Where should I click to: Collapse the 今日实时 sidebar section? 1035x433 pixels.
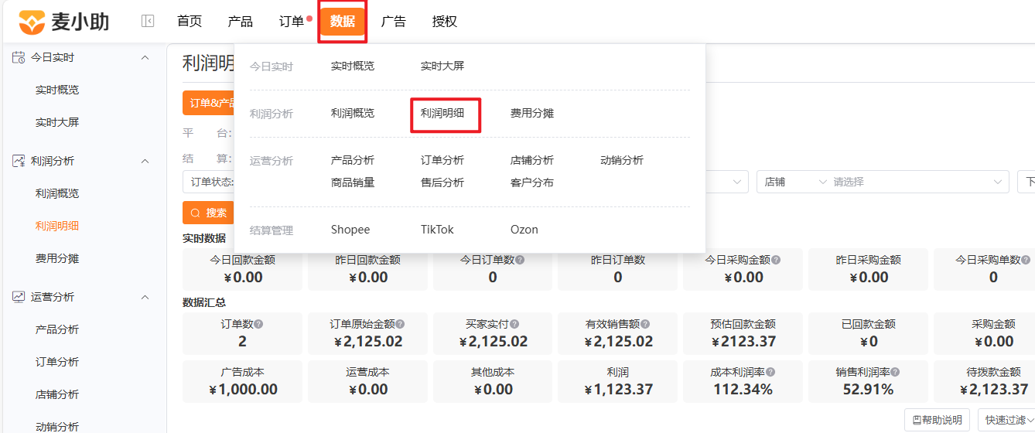click(145, 57)
